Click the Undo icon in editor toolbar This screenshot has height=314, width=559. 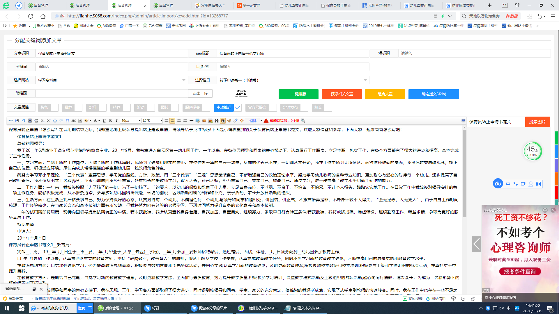pos(24,121)
